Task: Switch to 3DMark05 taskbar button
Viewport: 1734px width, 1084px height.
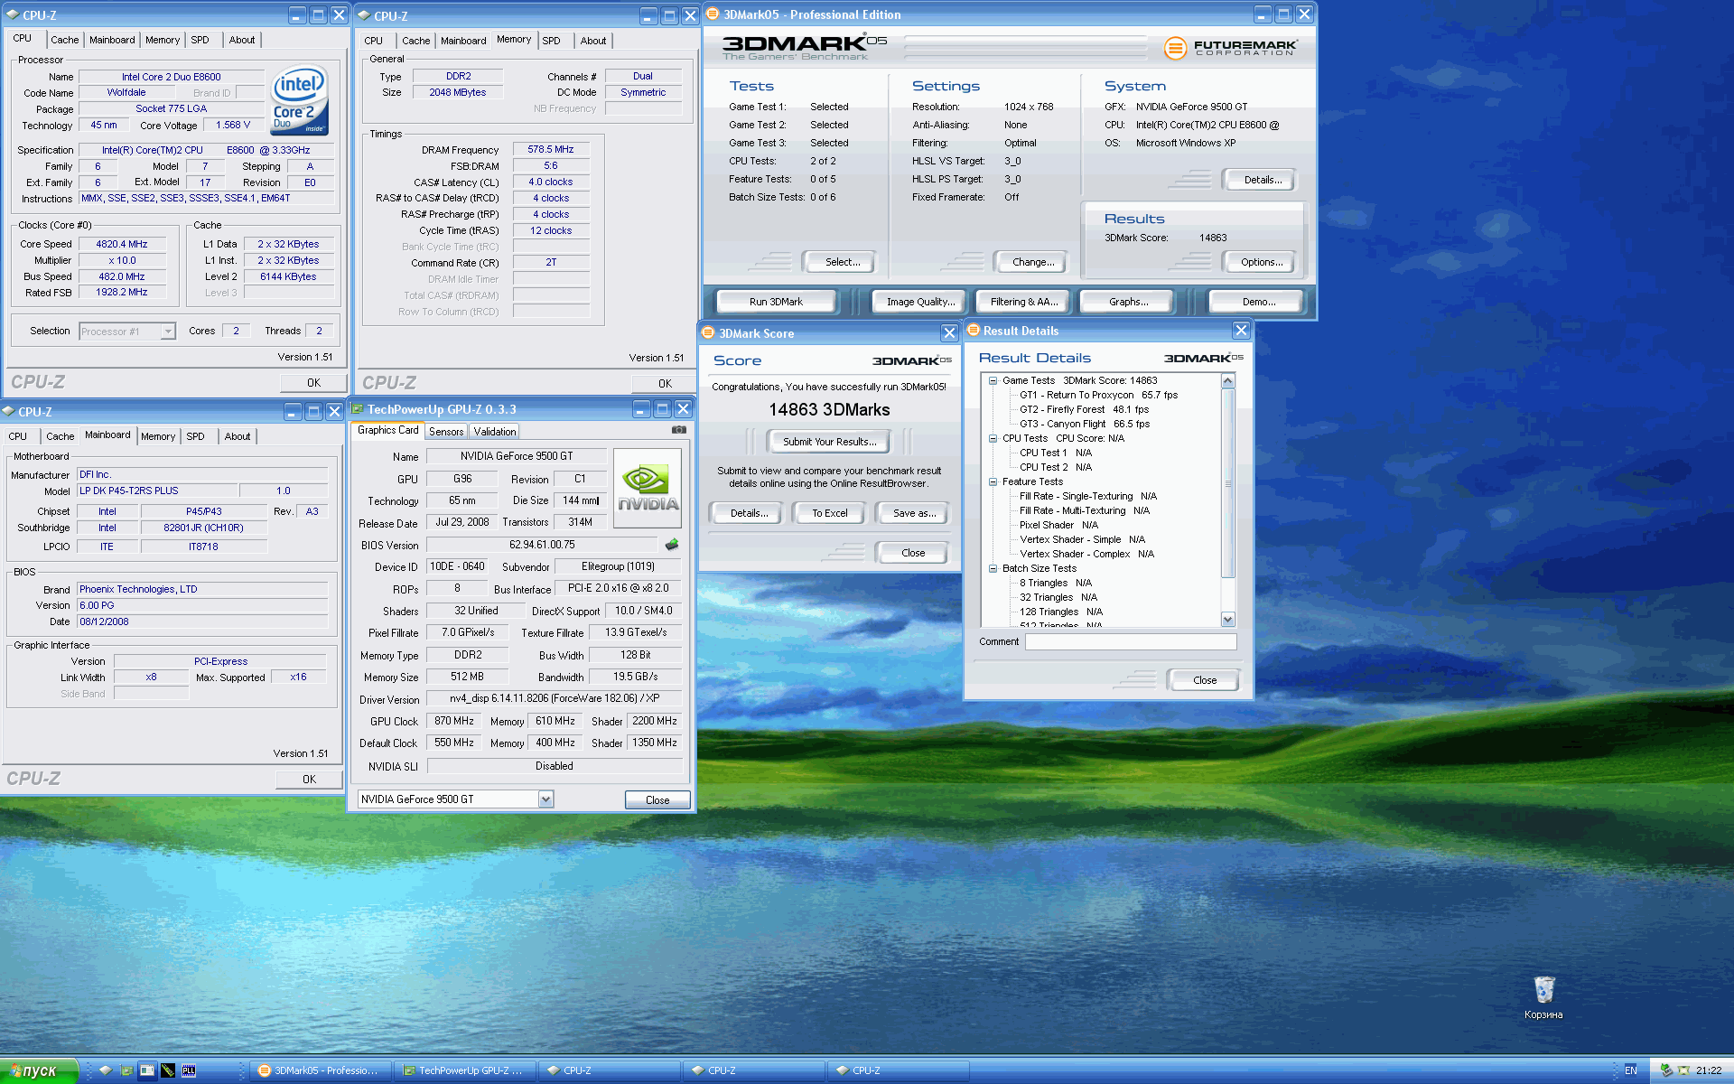Action: click(320, 1070)
